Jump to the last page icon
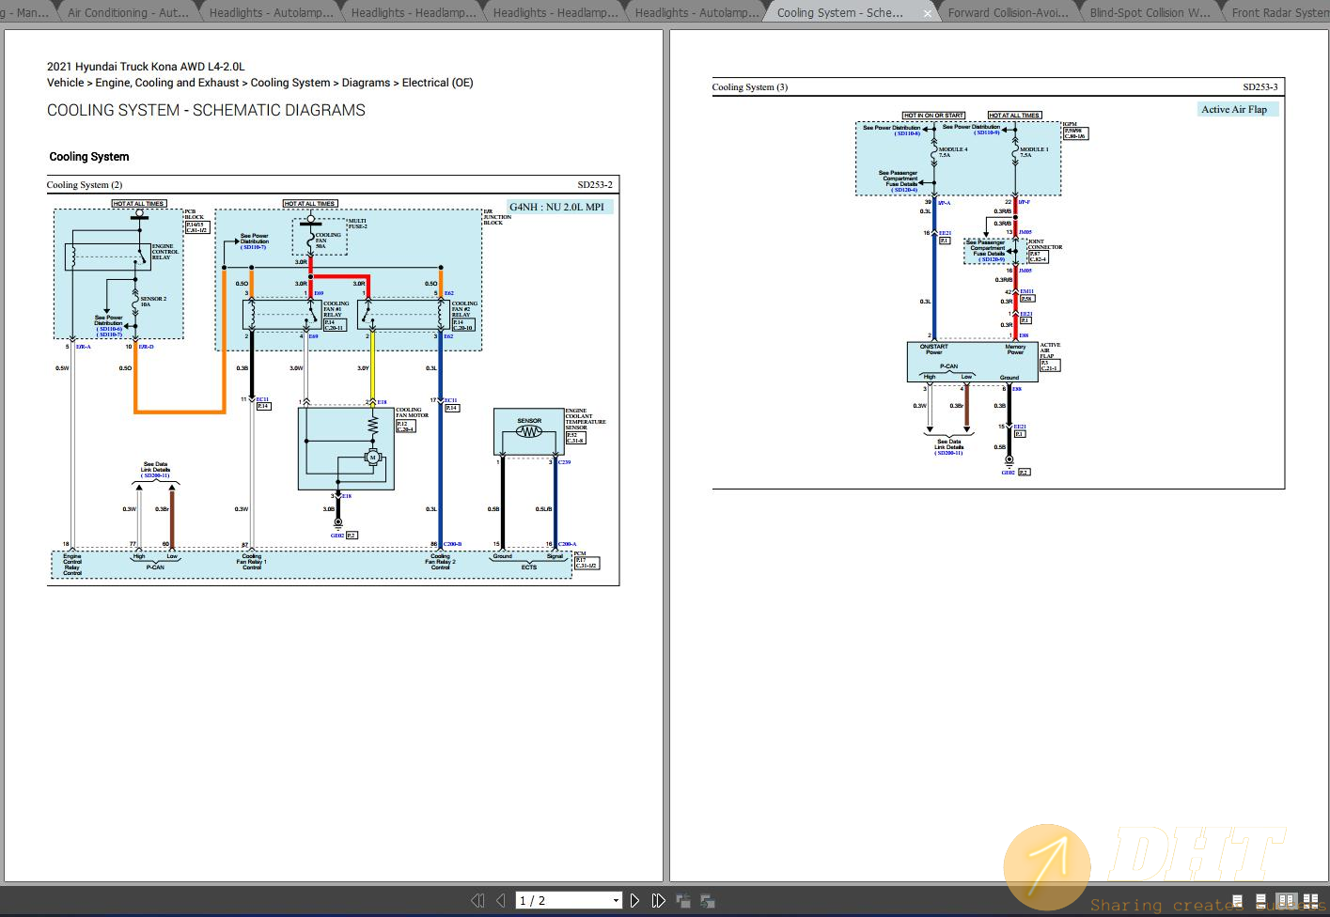 pyautogui.click(x=658, y=900)
